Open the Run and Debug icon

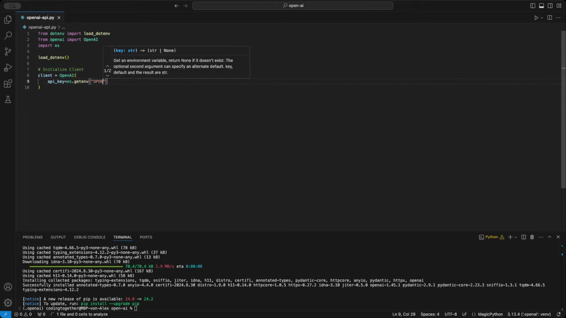click(x=8, y=68)
